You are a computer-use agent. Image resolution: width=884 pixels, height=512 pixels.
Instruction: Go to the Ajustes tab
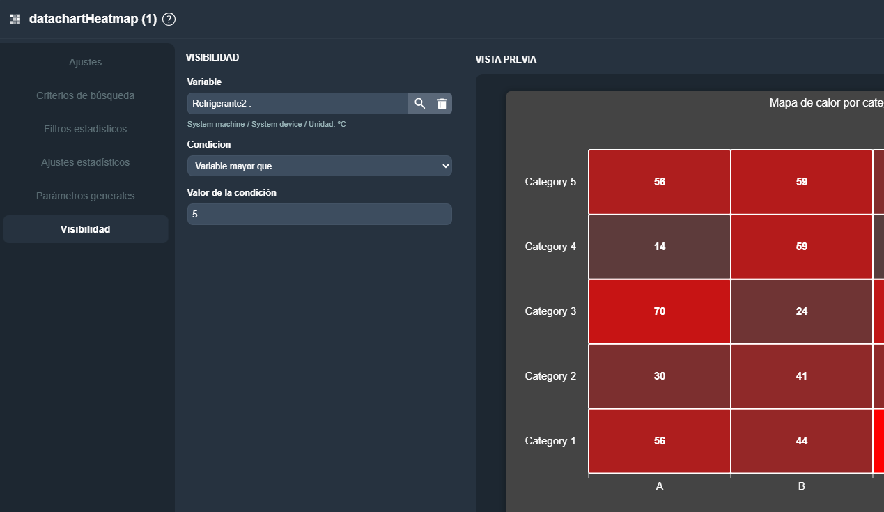[x=86, y=62]
